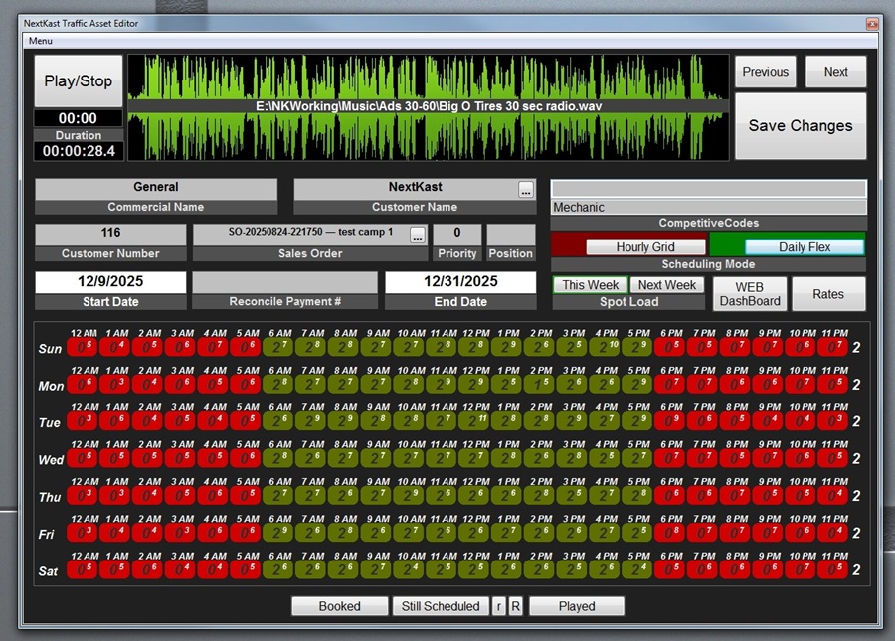Click the Mechanic competitive code field
Screen dimensions: 895x641
(x=708, y=208)
